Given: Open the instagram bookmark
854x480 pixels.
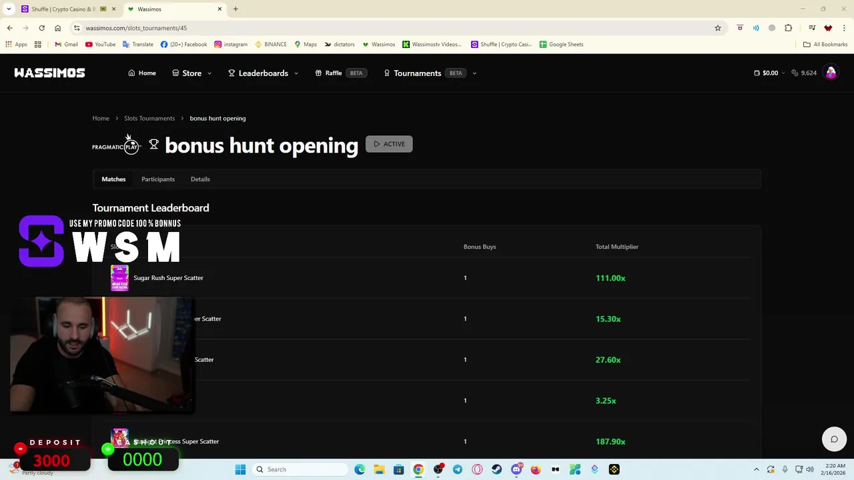Looking at the screenshot, I should pyautogui.click(x=231, y=45).
